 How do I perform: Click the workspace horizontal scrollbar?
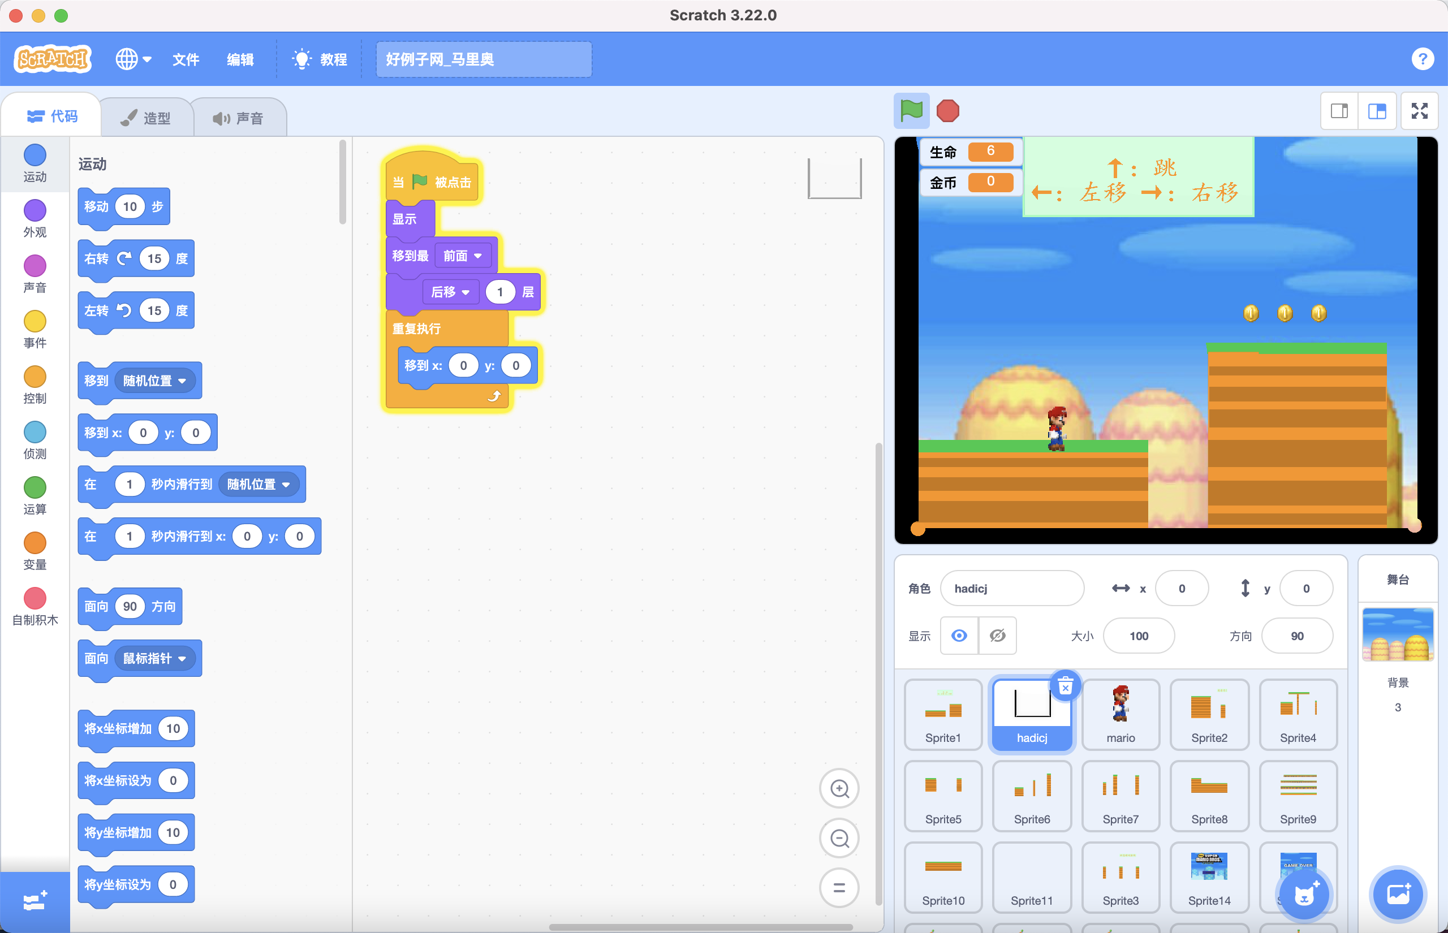point(700,927)
